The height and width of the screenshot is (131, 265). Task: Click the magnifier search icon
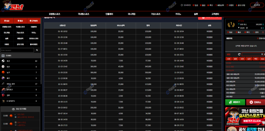point(37,50)
